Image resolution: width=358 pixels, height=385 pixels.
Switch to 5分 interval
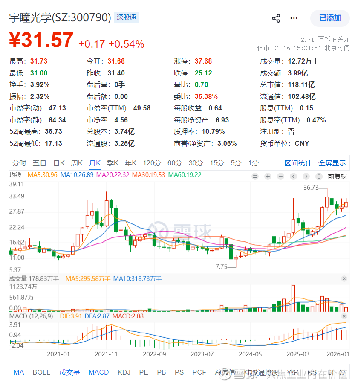tap(236, 163)
